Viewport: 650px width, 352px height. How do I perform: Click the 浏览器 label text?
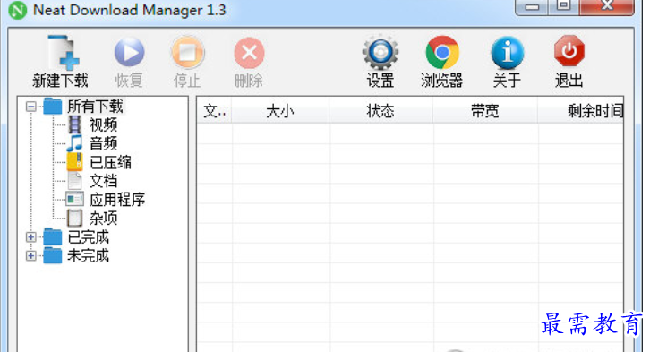click(x=442, y=81)
